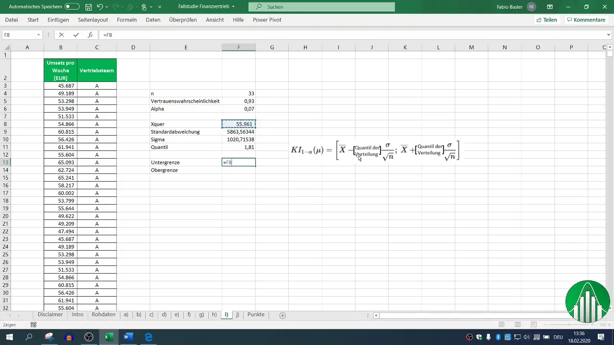Screen dimensions: 614x345
Task: Open the Hilfe ribbon tab
Action: pyautogui.click(x=238, y=20)
